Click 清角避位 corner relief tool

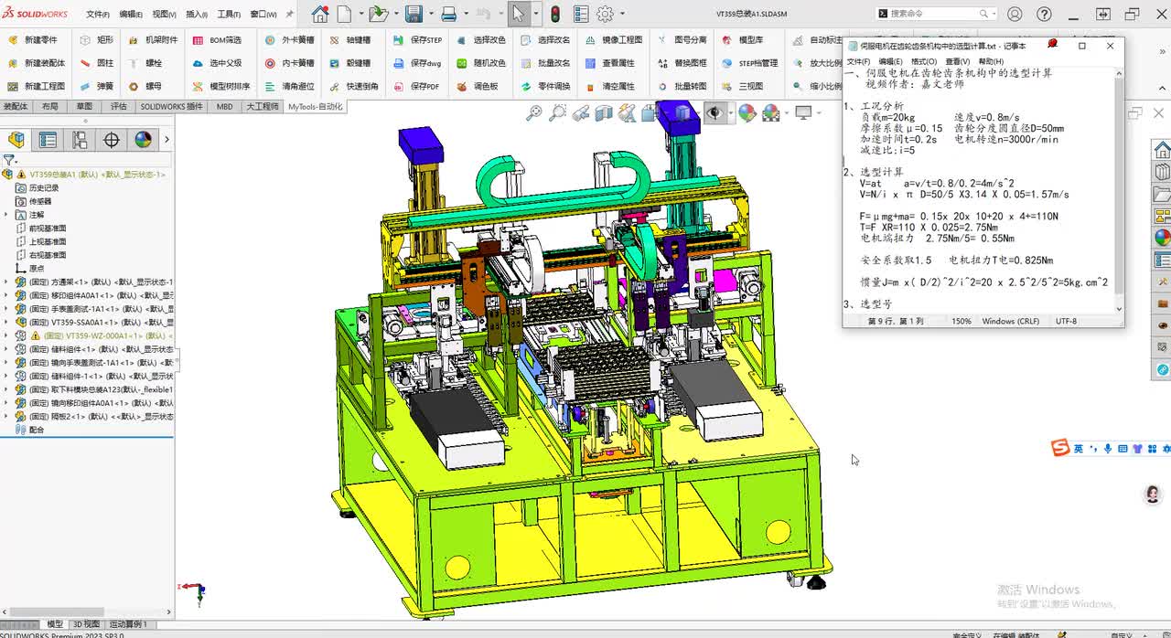pyautogui.click(x=289, y=86)
